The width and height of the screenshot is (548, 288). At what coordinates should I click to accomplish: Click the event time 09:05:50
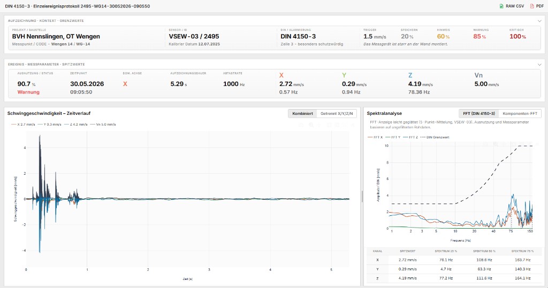click(81, 92)
